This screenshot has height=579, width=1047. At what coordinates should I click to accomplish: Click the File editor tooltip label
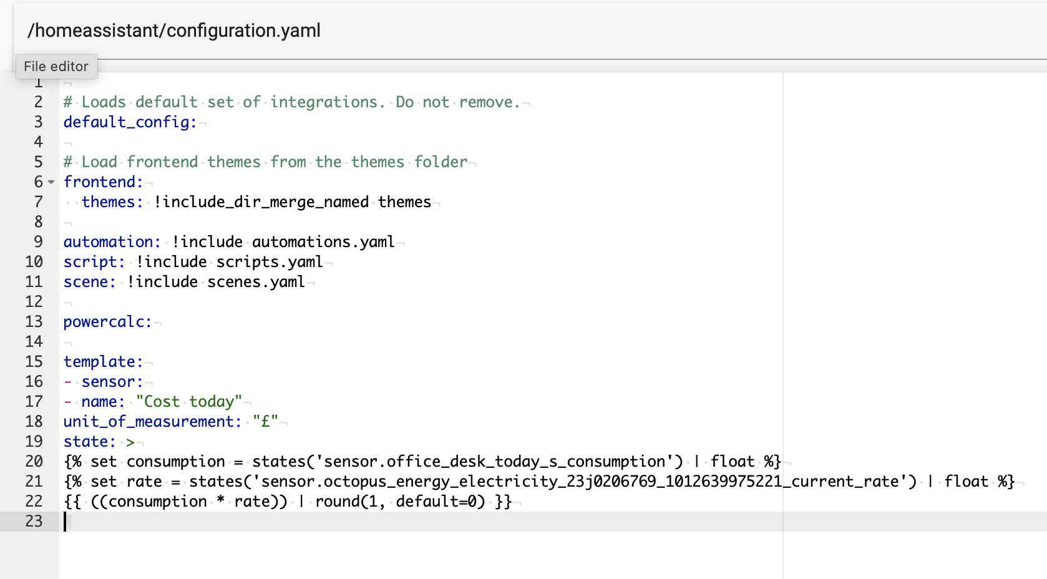coord(56,66)
